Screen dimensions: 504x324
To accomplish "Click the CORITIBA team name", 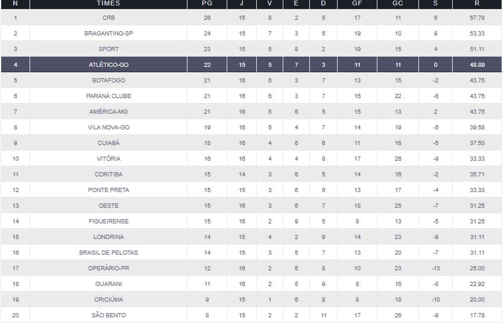I will (109, 174).
